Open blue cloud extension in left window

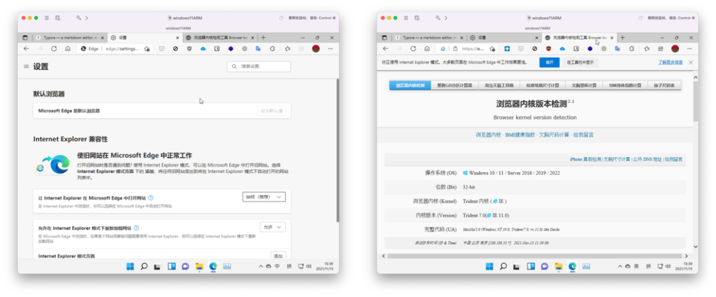pyautogui.click(x=204, y=48)
